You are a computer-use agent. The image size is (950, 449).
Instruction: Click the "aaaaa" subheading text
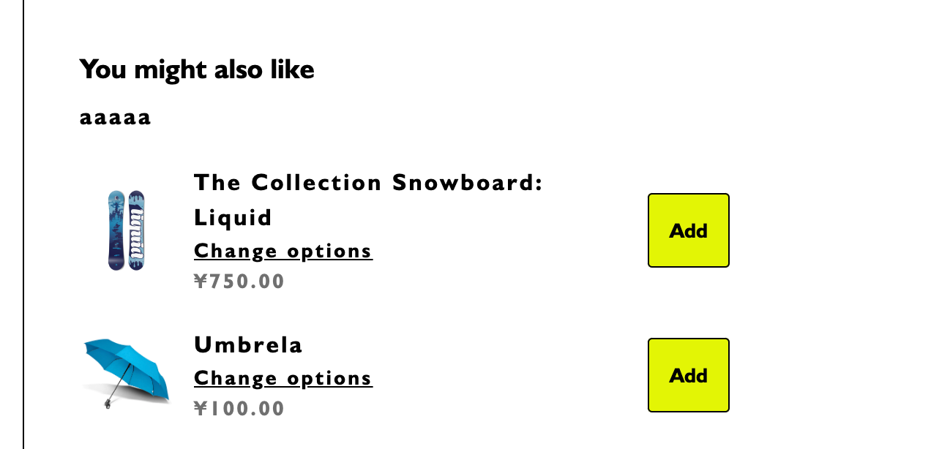pyautogui.click(x=115, y=117)
